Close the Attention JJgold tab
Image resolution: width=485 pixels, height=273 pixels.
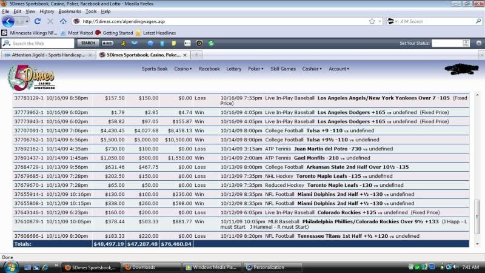[x=90, y=55]
